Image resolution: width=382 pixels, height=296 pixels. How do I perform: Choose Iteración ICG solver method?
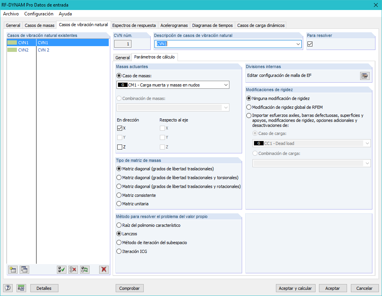click(119, 251)
